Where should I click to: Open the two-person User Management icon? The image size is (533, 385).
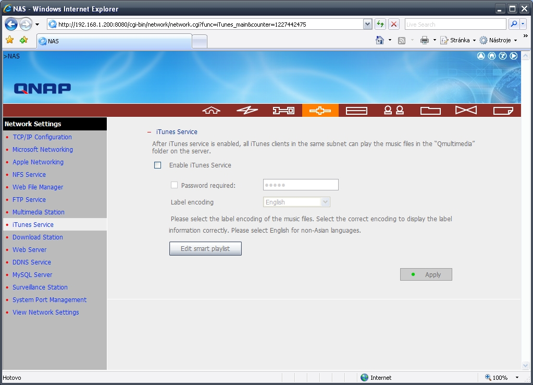pyautogui.click(x=394, y=110)
